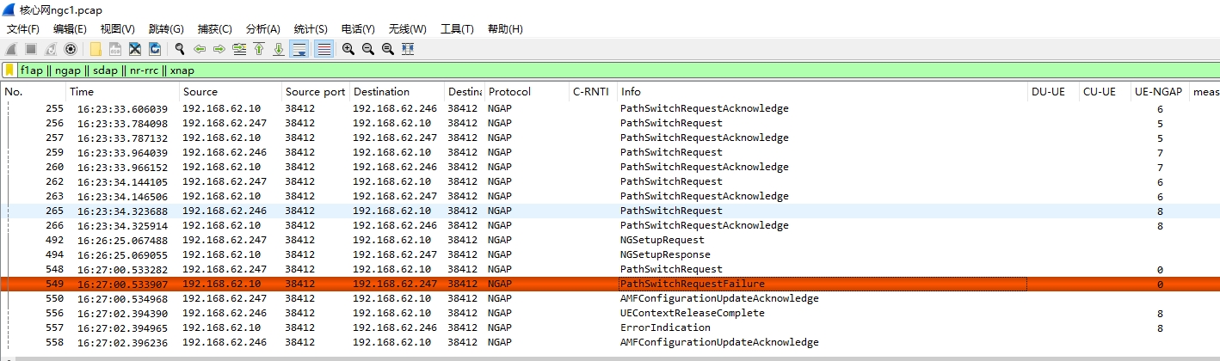This screenshot has width=1220, height=361.
Task: Toggle packet colorization button
Action: (324, 49)
